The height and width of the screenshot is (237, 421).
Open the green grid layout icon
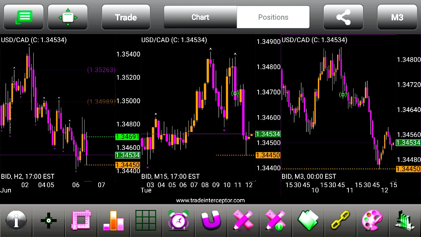pos(146,221)
